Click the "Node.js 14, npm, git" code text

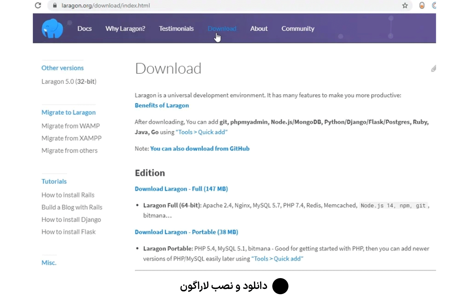click(x=393, y=206)
